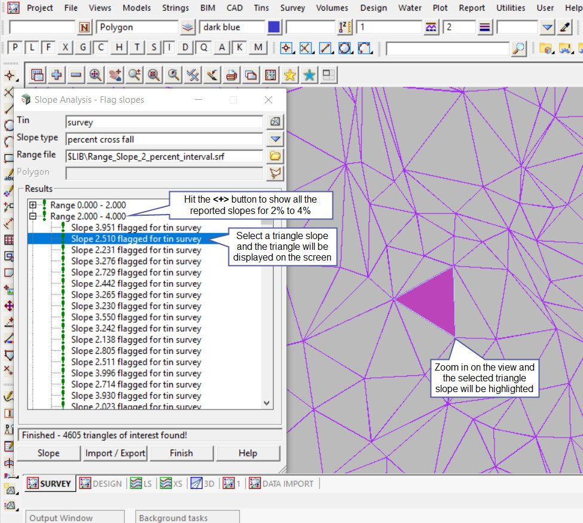The image size is (583, 523).
Task: Click the eyedropper icon at top right
Action: [x=564, y=27]
